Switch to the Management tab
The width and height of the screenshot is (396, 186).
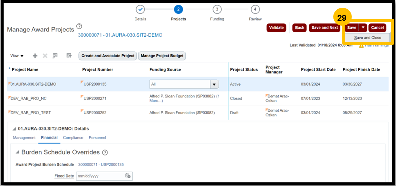point(24,138)
